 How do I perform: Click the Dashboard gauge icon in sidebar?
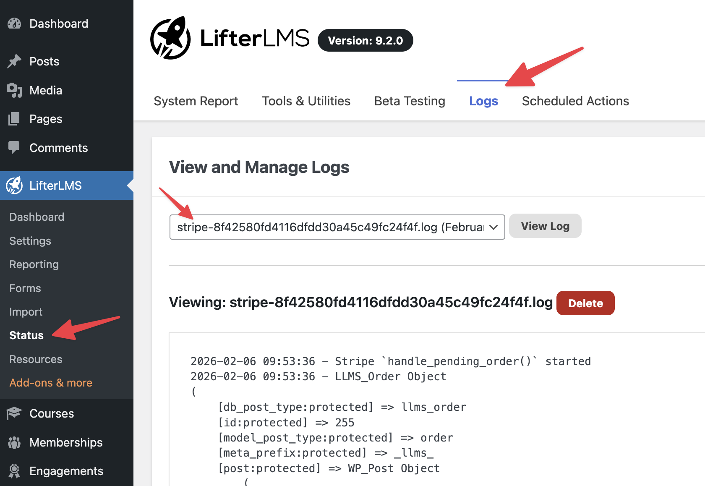(x=14, y=24)
